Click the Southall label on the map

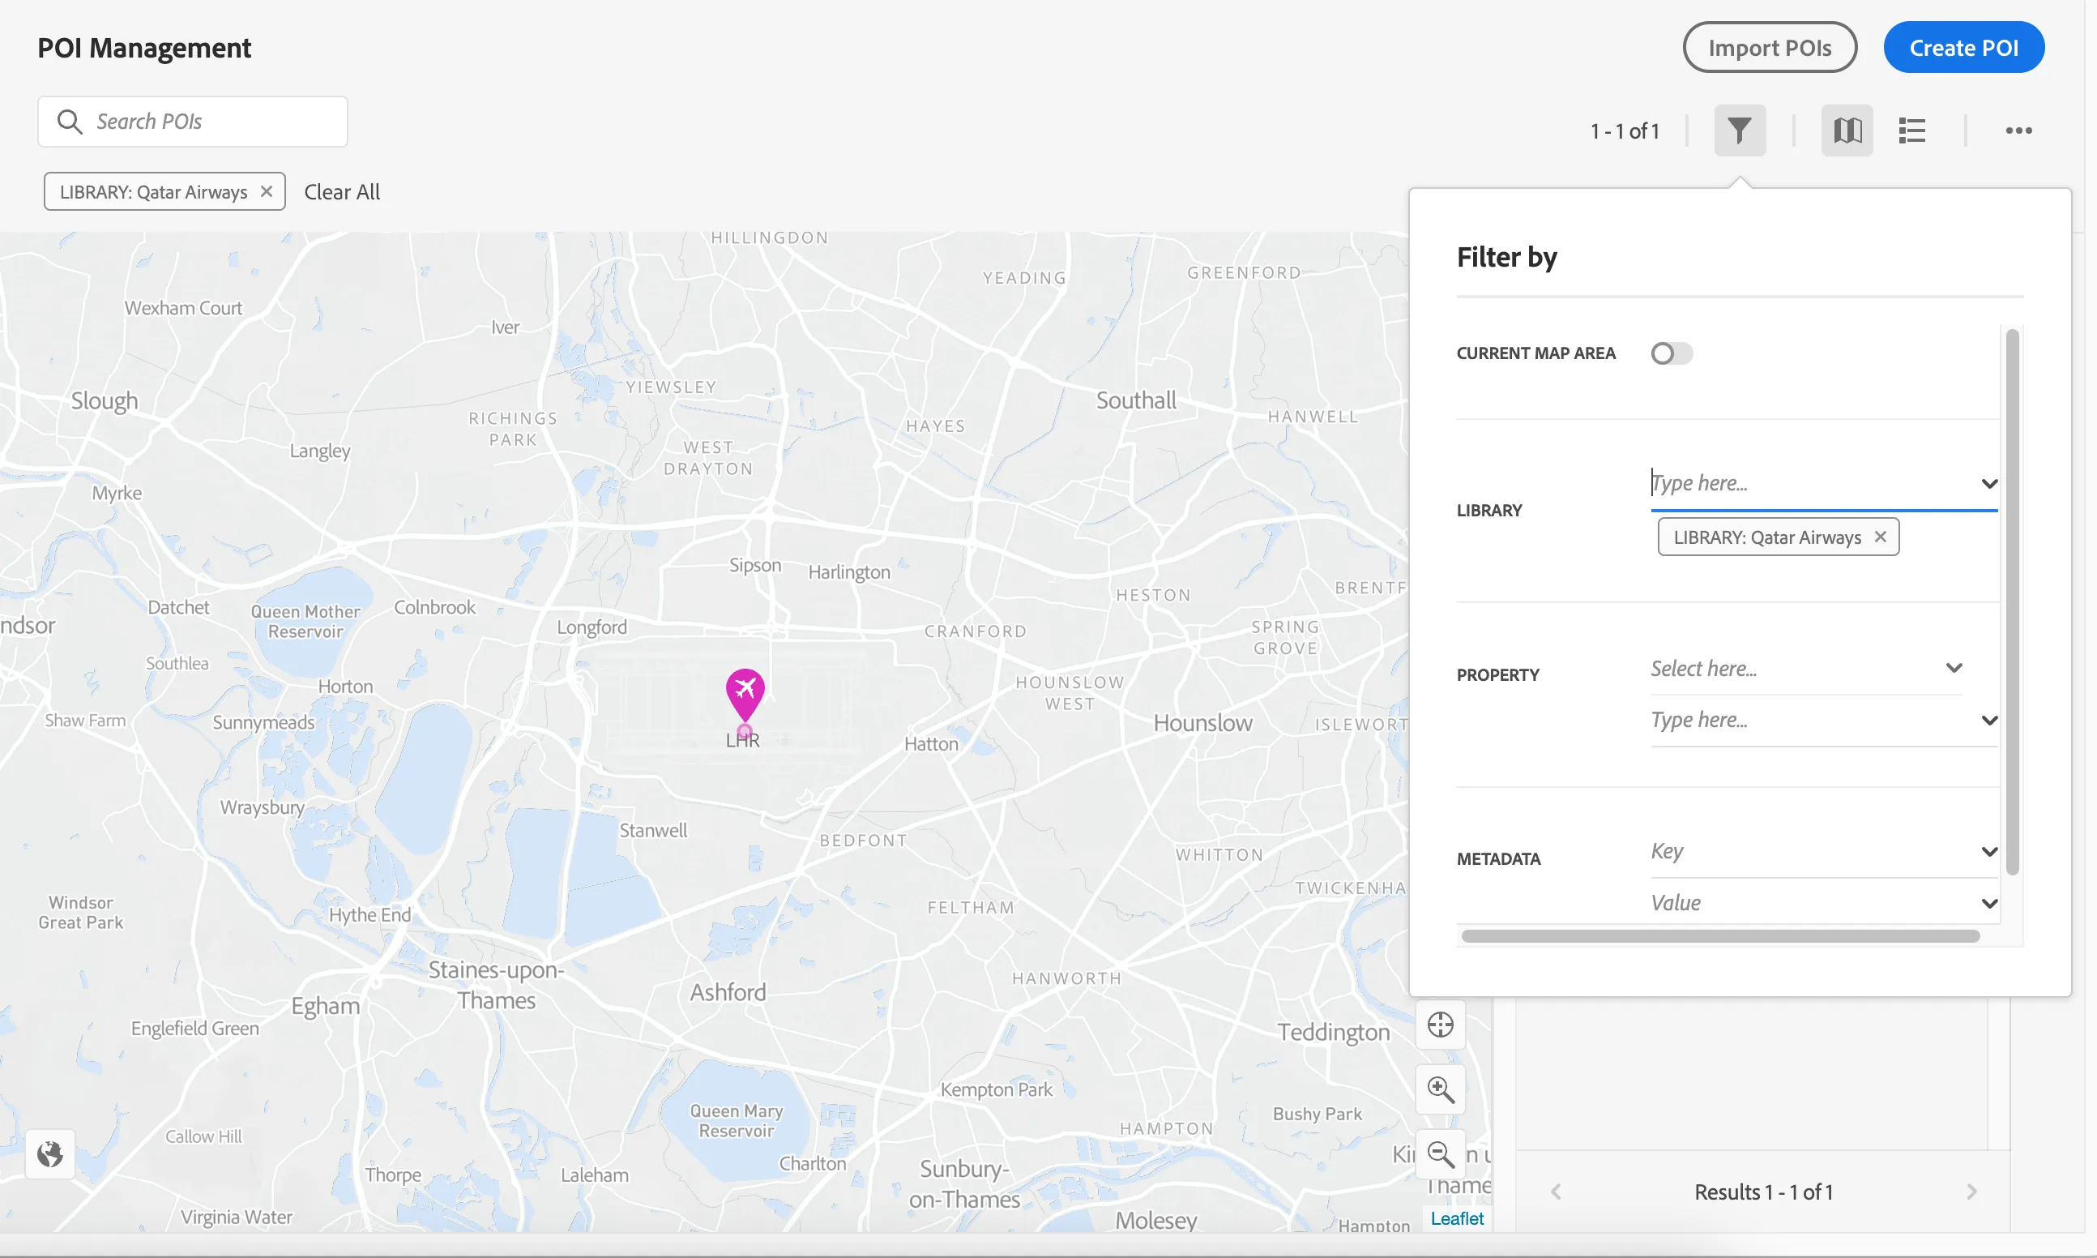(1135, 400)
